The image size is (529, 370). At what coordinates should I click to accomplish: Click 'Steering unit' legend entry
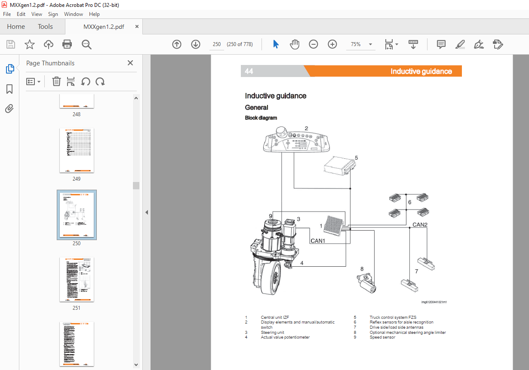pyautogui.click(x=273, y=333)
